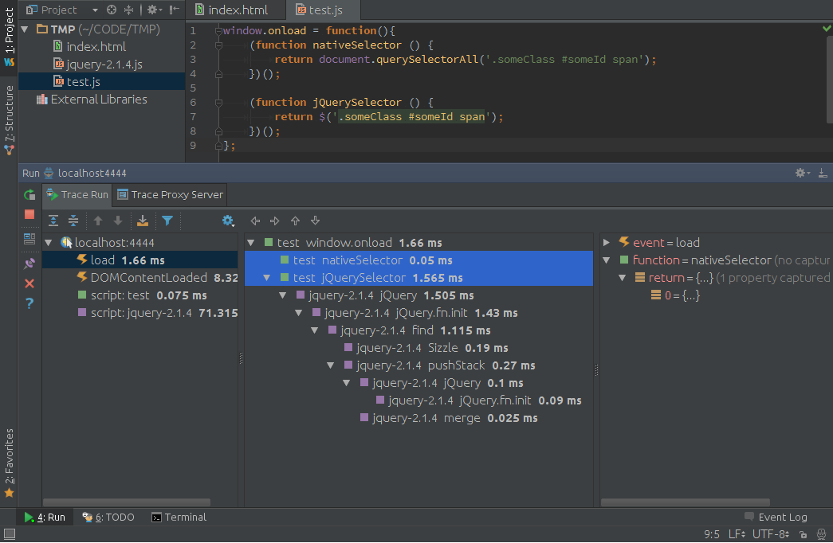Click the red Stop button in Run panel
833x543 pixels.
coord(29,215)
